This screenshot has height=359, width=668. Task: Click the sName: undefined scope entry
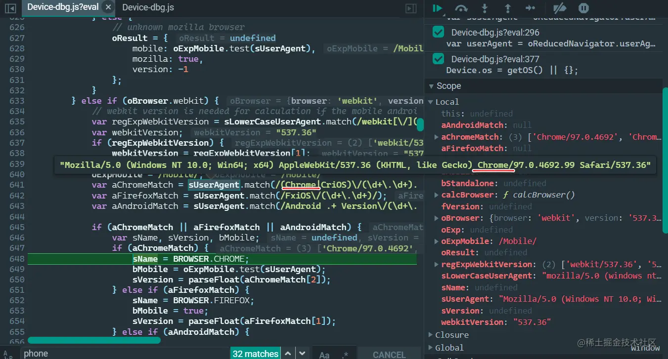pyautogui.click(x=480, y=287)
